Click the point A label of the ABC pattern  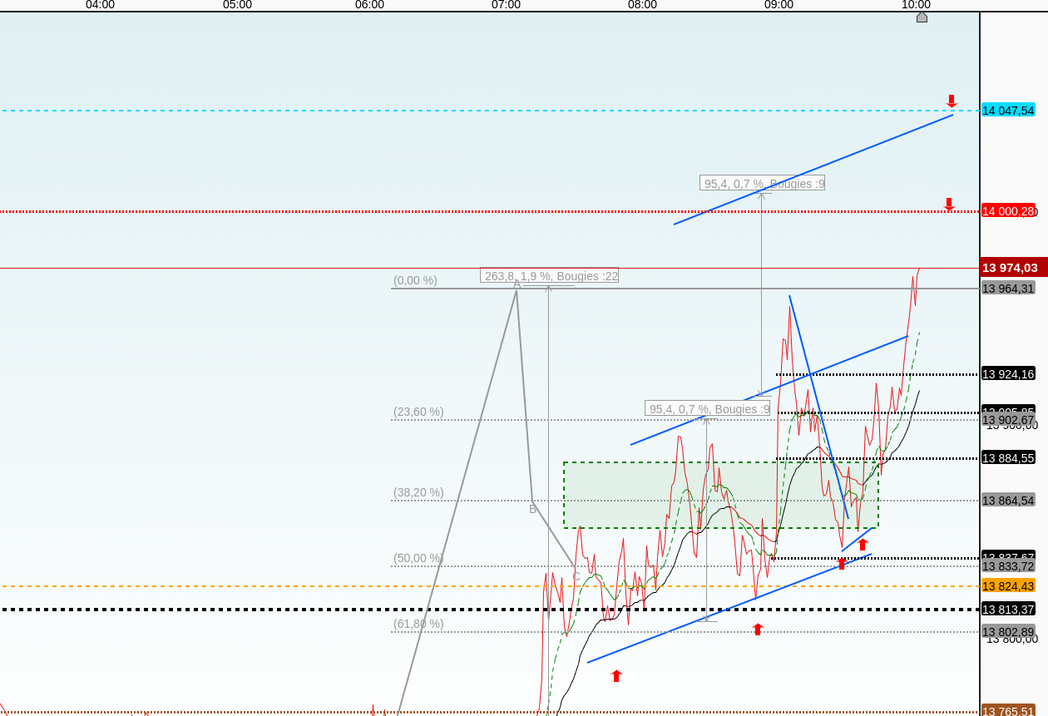click(517, 284)
